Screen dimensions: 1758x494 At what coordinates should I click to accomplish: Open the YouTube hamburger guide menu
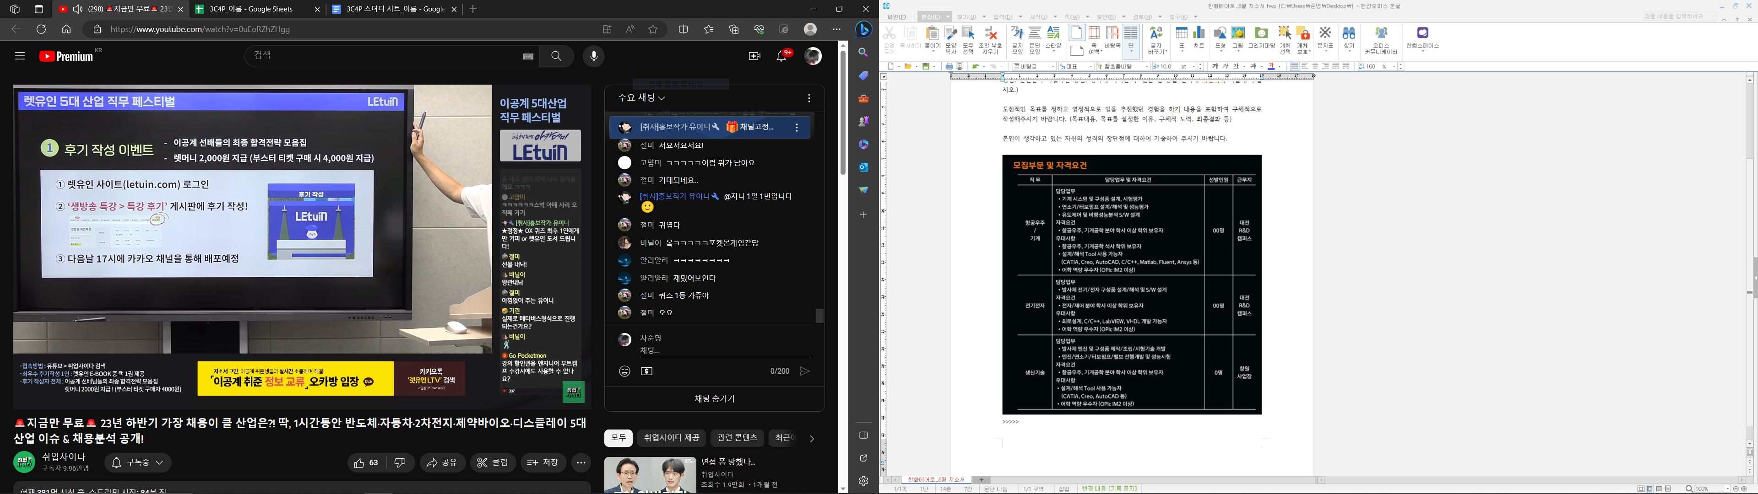click(x=20, y=56)
